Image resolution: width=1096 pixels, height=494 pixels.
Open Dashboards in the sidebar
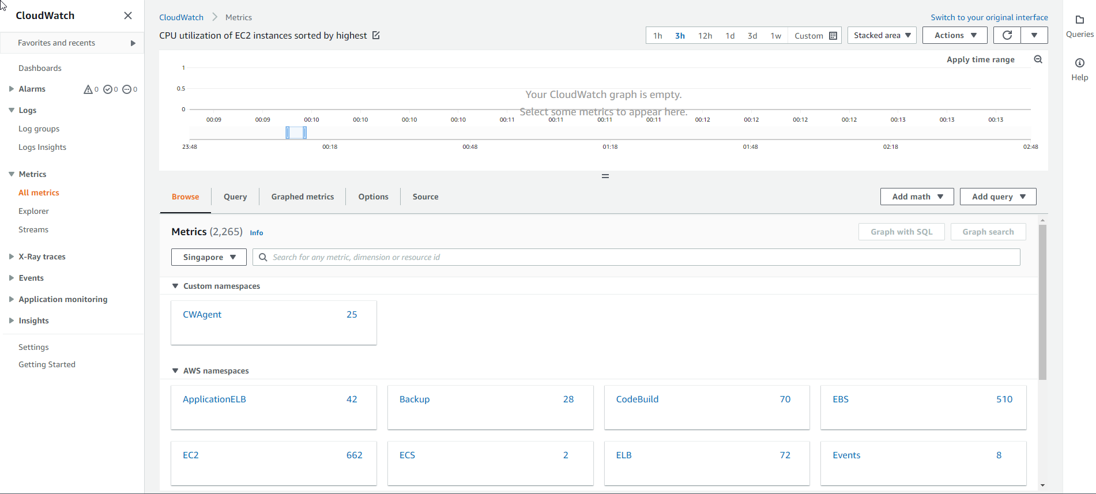coord(40,68)
